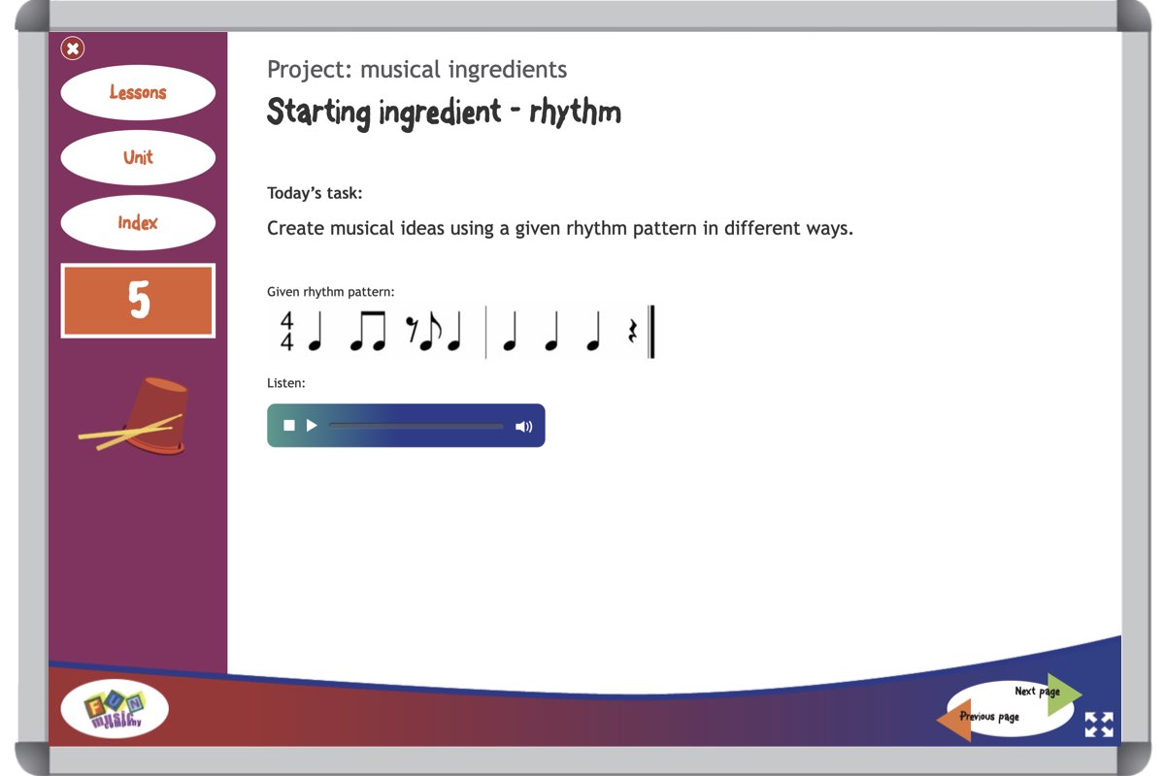The width and height of the screenshot is (1165, 776).
Task: Enter fullscreen using the expand arrows icon
Action: coord(1099,725)
